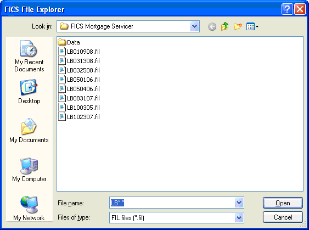Open the View Menu dropdown

tap(252, 26)
